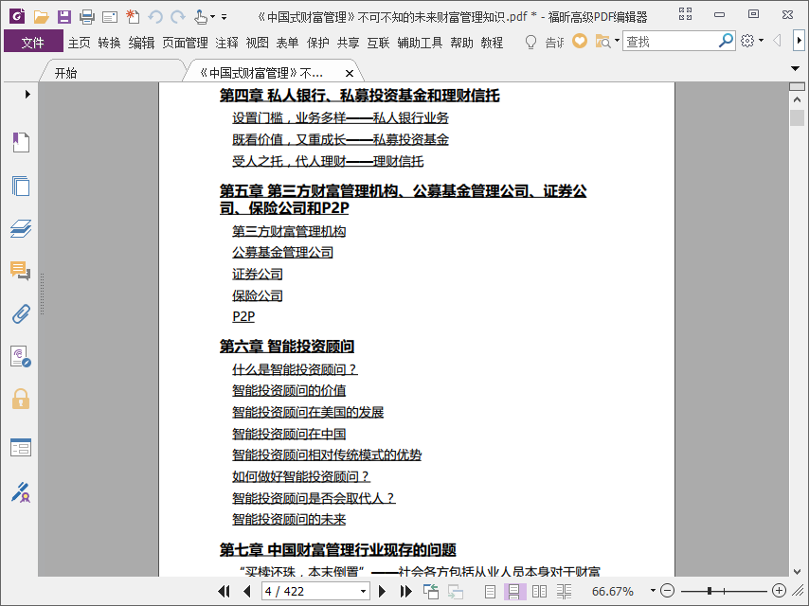Click the zoom out minus button
The width and height of the screenshot is (809, 606).
pyautogui.click(x=668, y=591)
